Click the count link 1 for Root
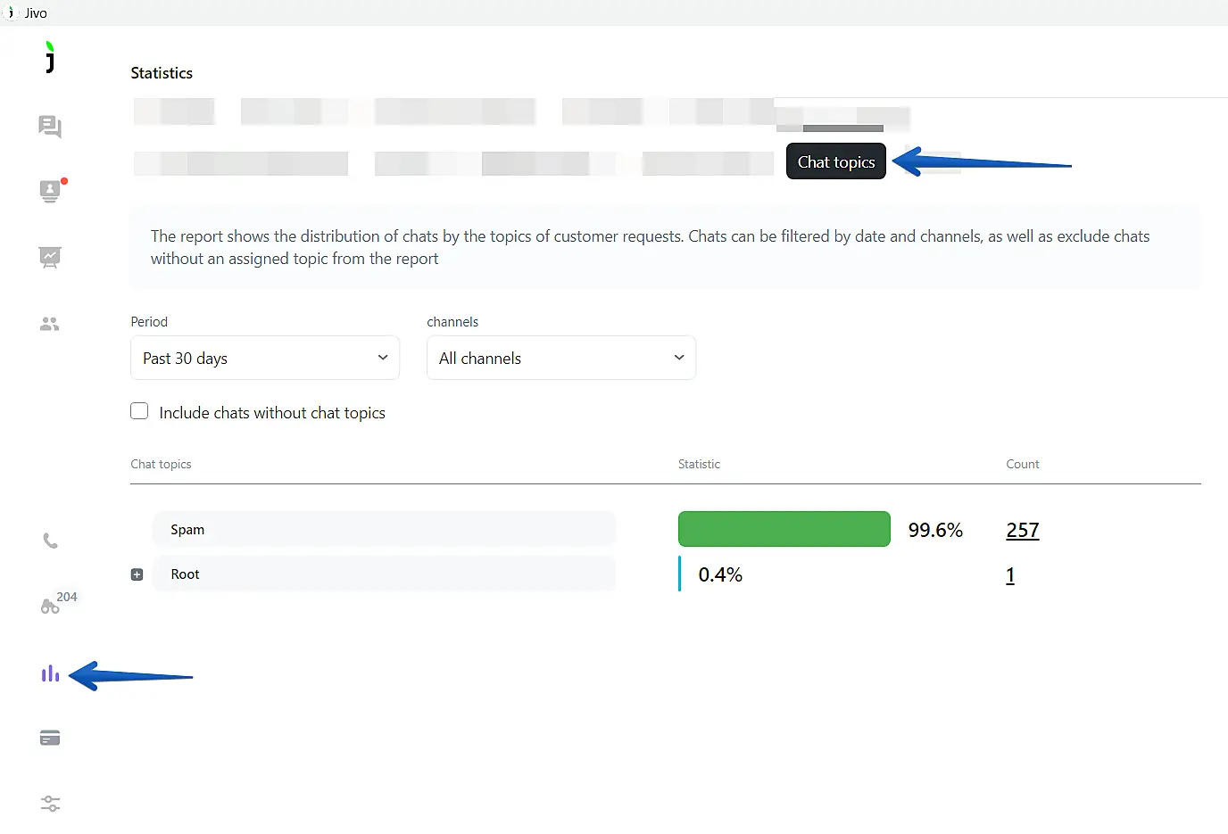 (x=1010, y=575)
